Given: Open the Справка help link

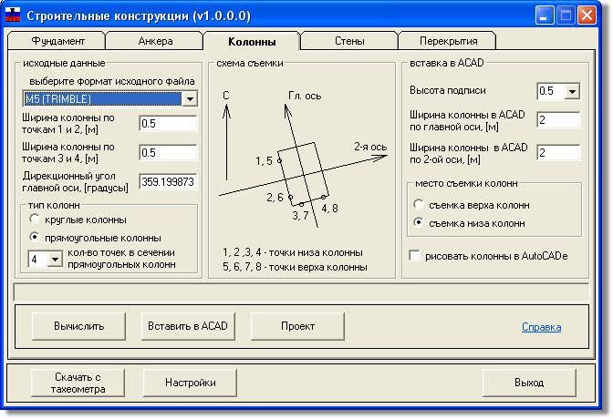Looking at the screenshot, I should [541, 327].
